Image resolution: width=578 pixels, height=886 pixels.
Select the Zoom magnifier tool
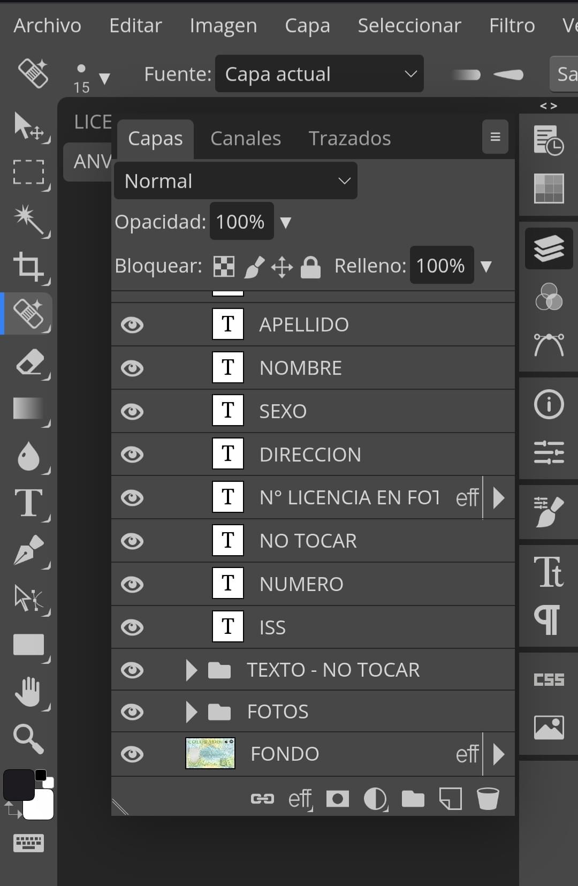coord(29,739)
